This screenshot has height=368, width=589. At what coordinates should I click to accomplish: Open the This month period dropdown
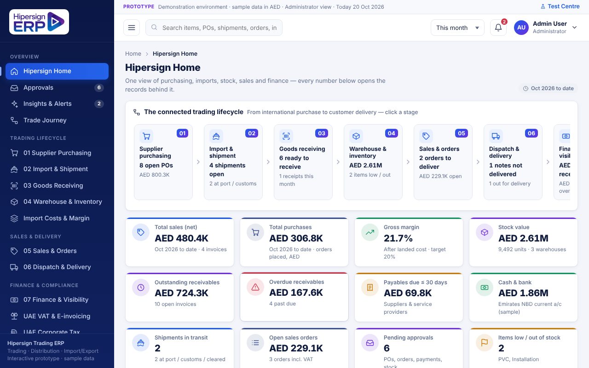[457, 28]
